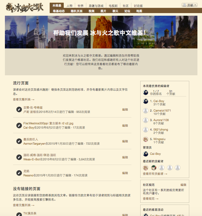The height and width of the screenshot is (216, 202).
Task: Click avatar next to 2. Camelot1671
Action: point(145,111)
